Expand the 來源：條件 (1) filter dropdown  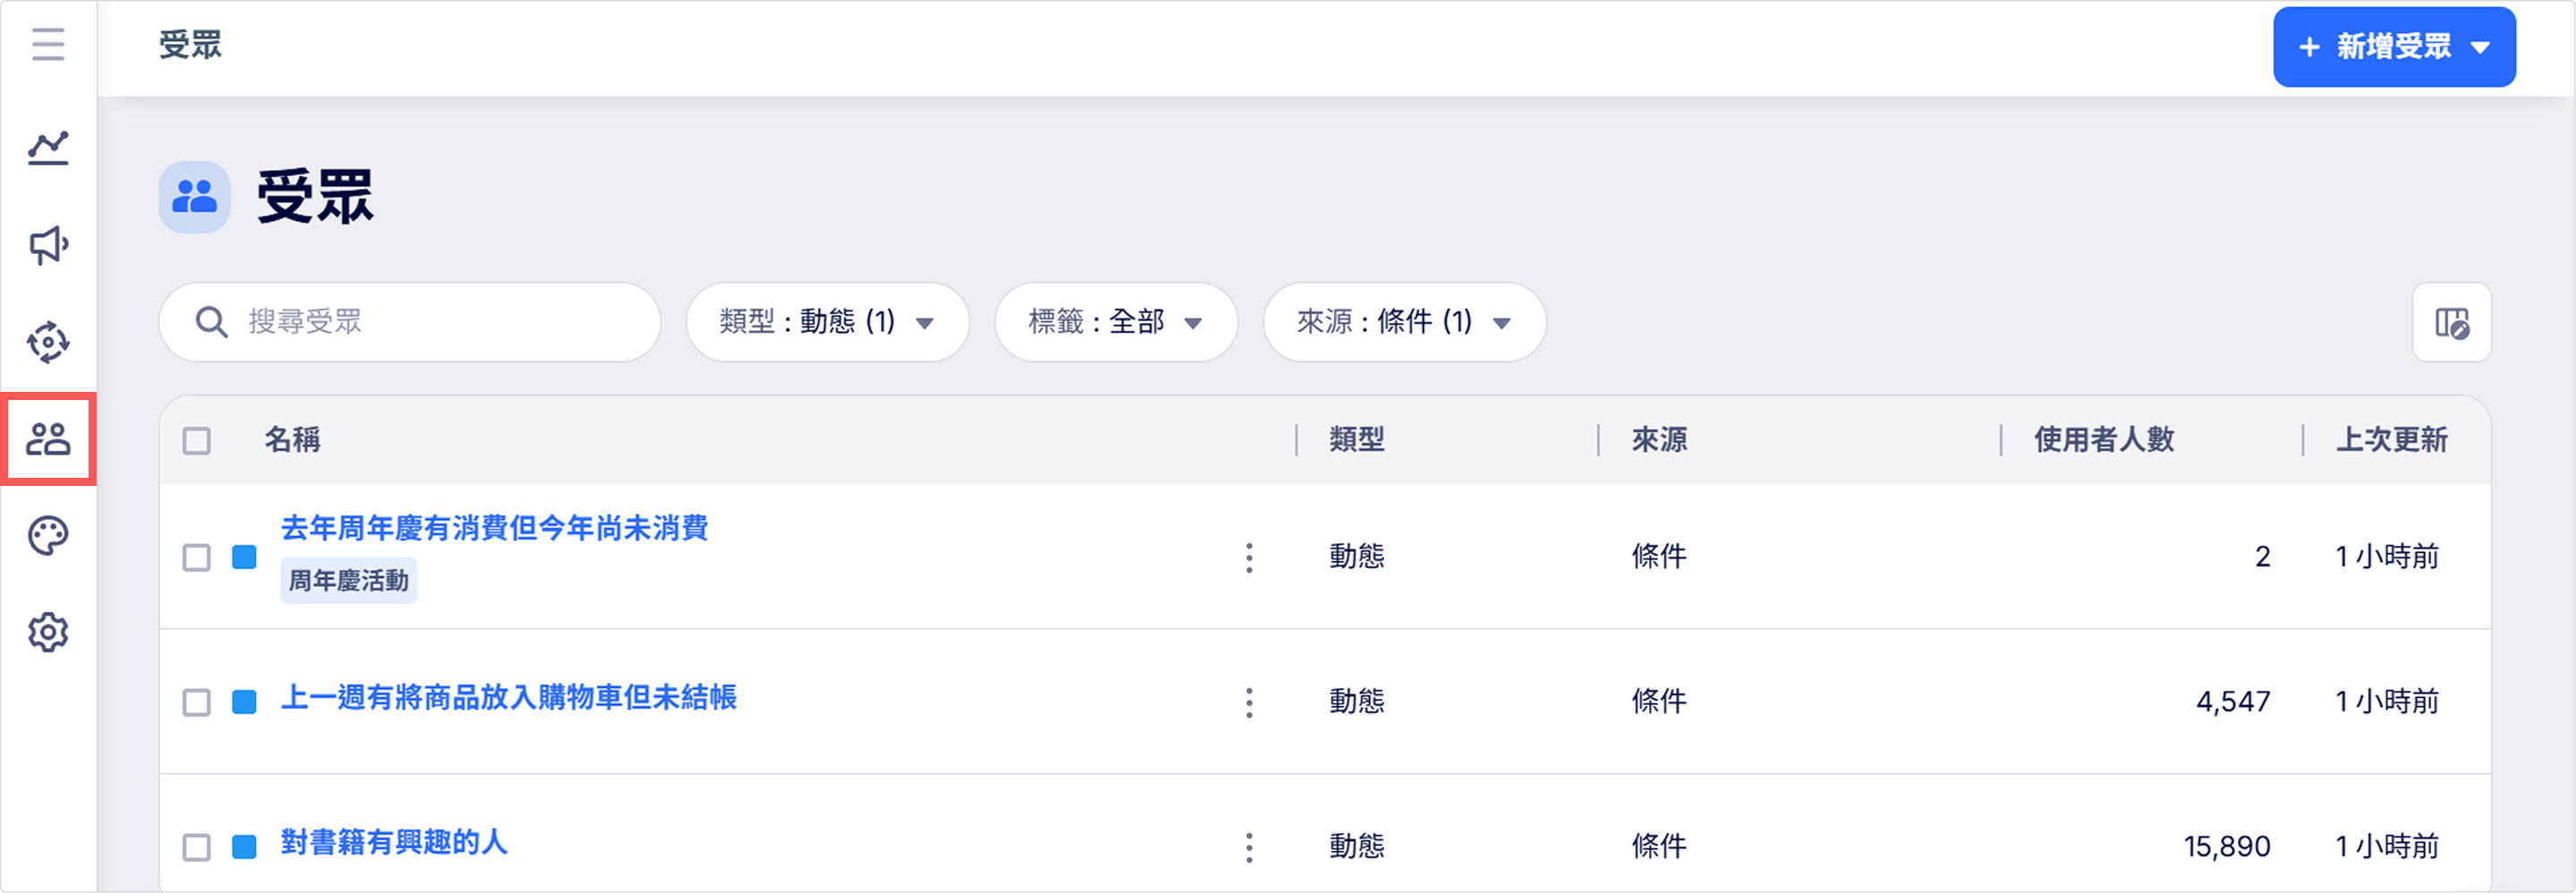tap(1404, 322)
